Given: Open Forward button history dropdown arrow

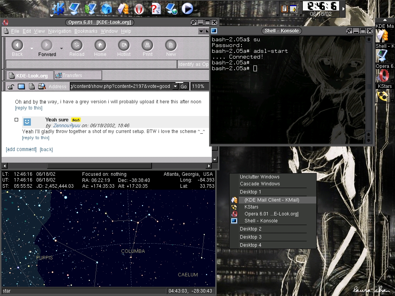Looking at the screenshot, I should tap(61, 48).
